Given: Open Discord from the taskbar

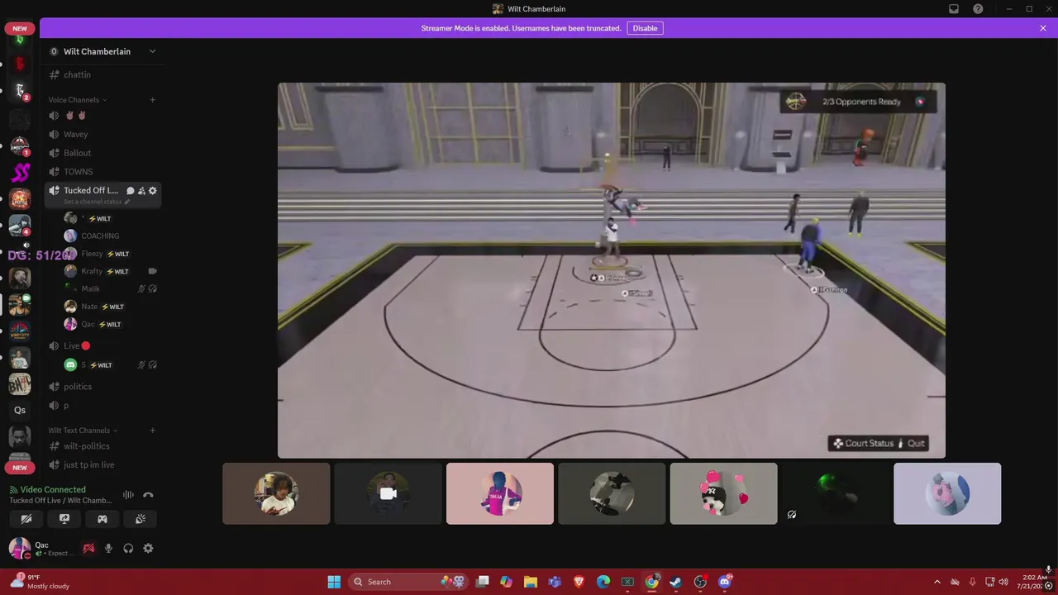Looking at the screenshot, I should coord(725,582).
